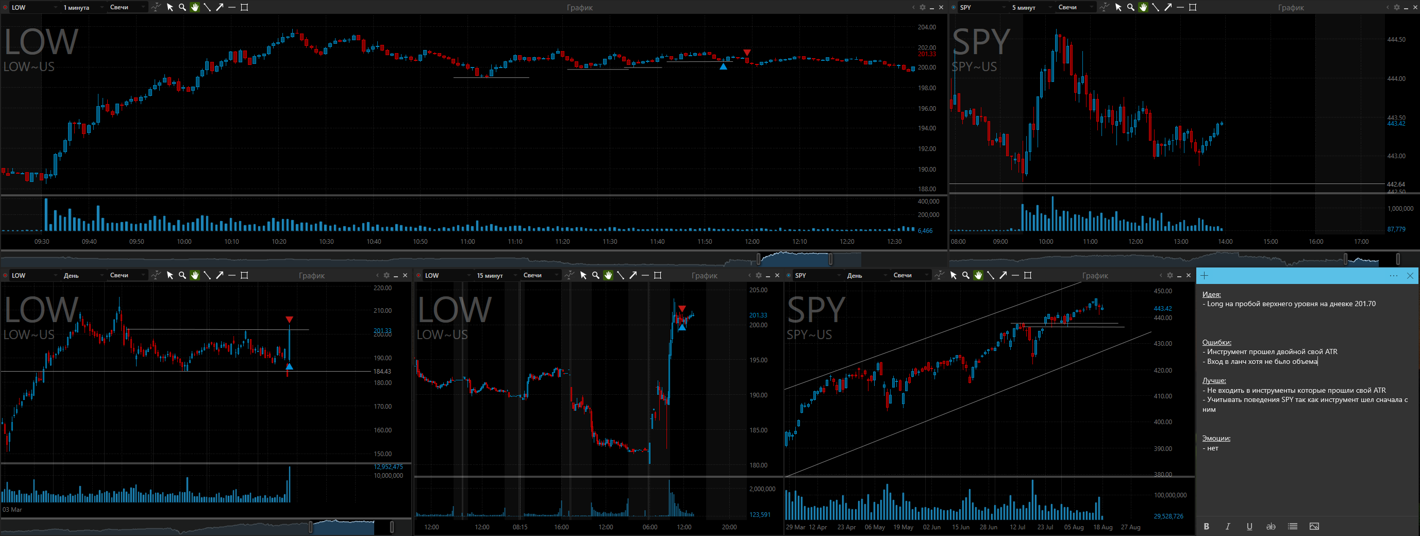Click График title of LOW 15 минут chart

coord(704,276)
